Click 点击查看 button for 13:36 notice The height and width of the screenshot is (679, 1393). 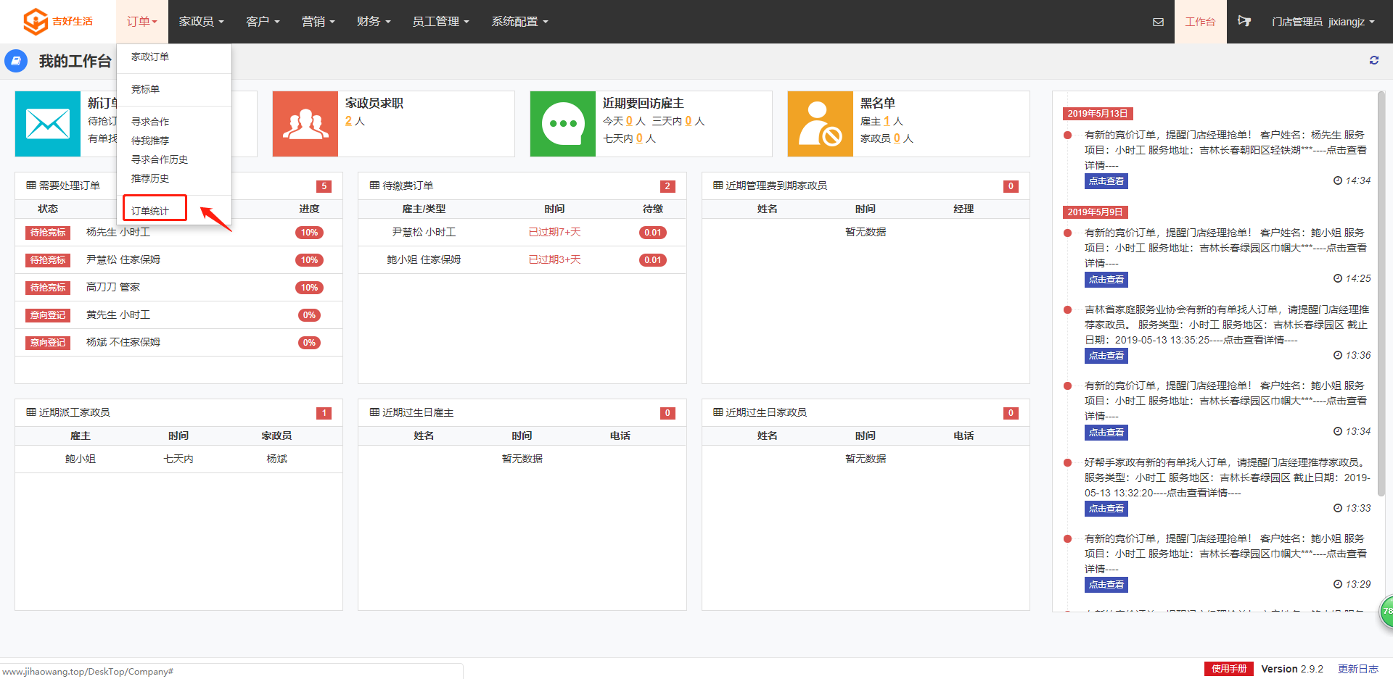click(1106, 356)
